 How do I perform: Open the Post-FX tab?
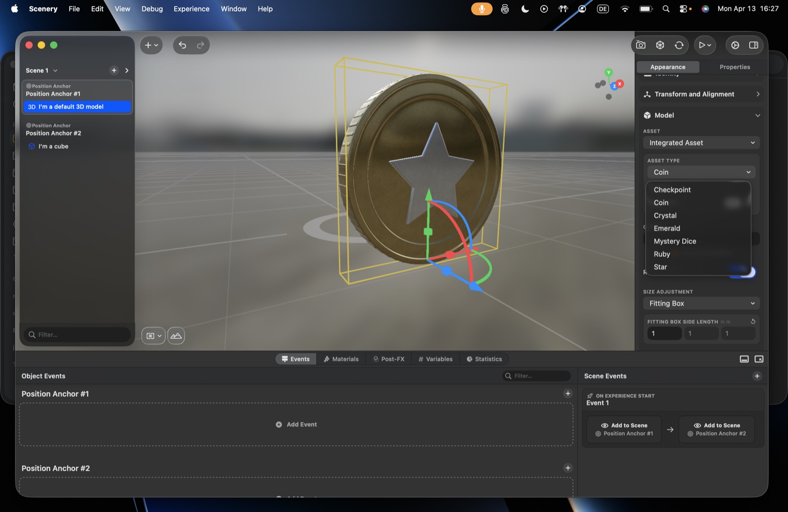point(389,359)
